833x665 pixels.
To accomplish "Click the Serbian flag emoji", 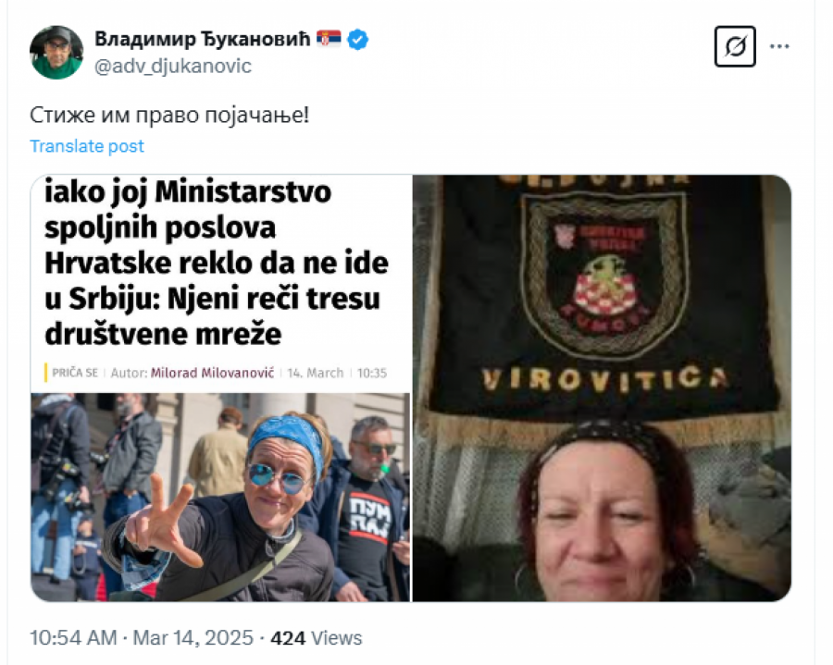I will coord(329,38).
